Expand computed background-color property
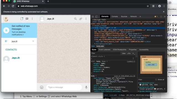The image size is (177, 99). (139, 83)
